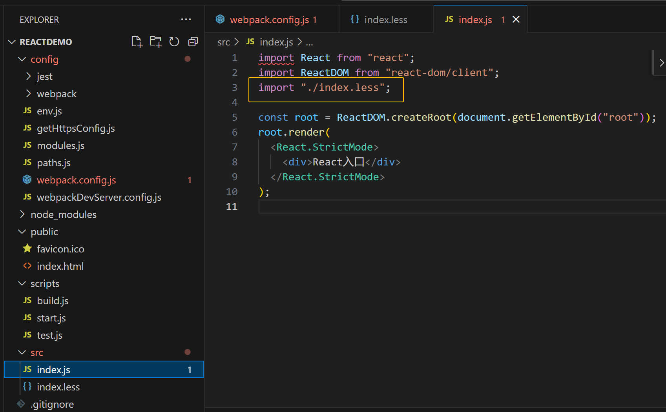The width and height of the screenshot is (666, 412).
Task: Click the New Folder icon in Explorer
Action: pyautogui.click(x=155, y=42)
